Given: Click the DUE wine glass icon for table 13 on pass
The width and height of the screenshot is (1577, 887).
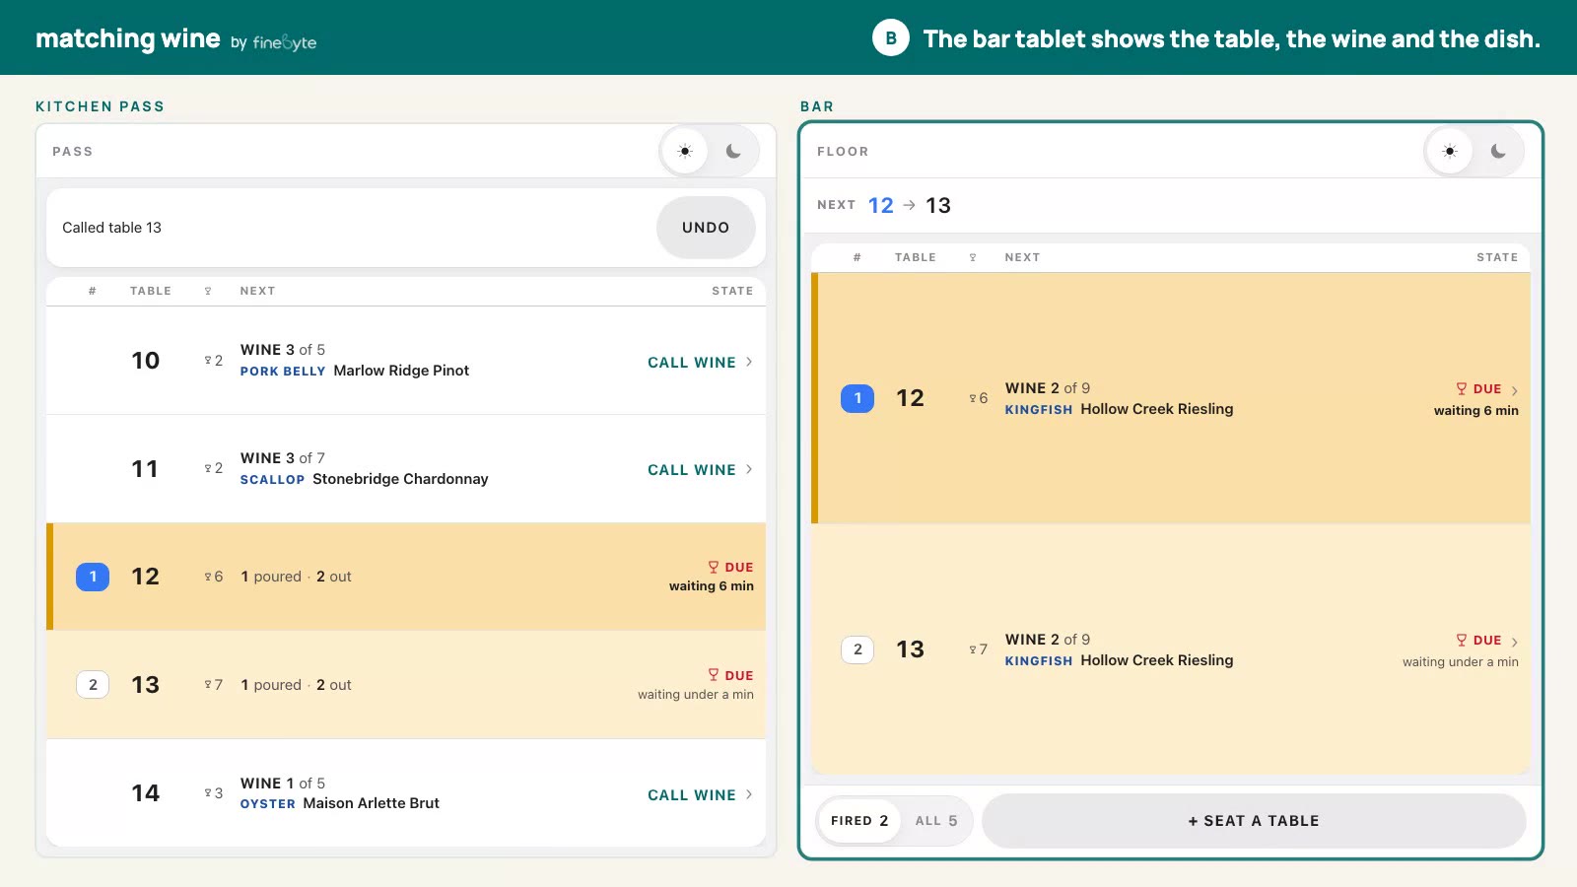Looking at the screenshot, I should click(x=714, y=675).
